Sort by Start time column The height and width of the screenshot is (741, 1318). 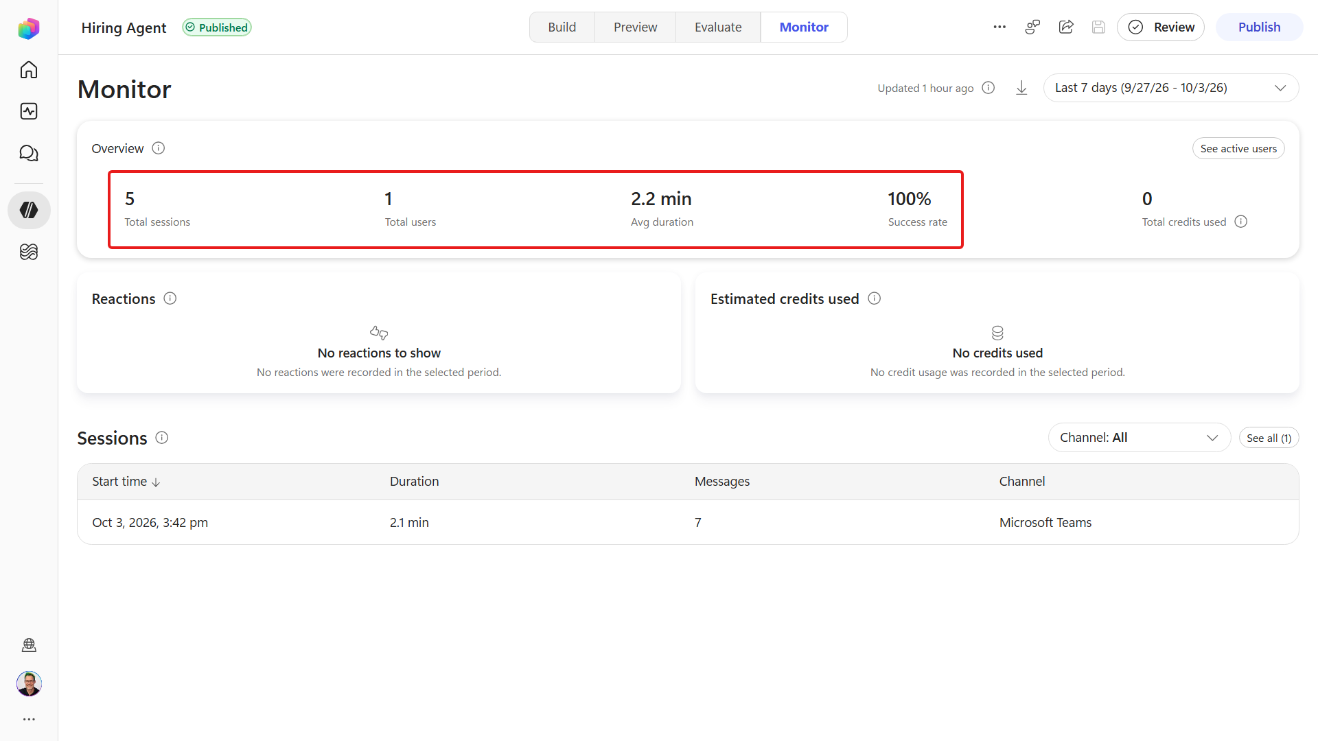pos(126,482)
